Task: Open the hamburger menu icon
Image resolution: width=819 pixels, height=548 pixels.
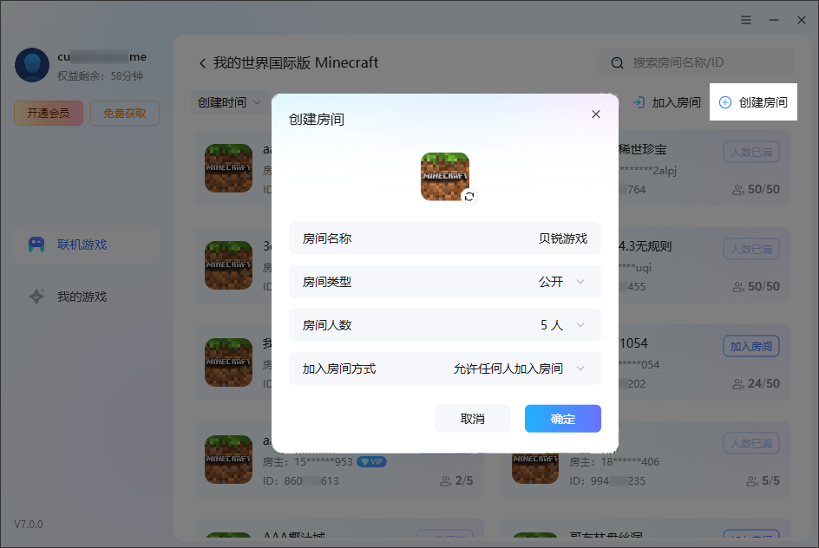Action: pos(746,20)
